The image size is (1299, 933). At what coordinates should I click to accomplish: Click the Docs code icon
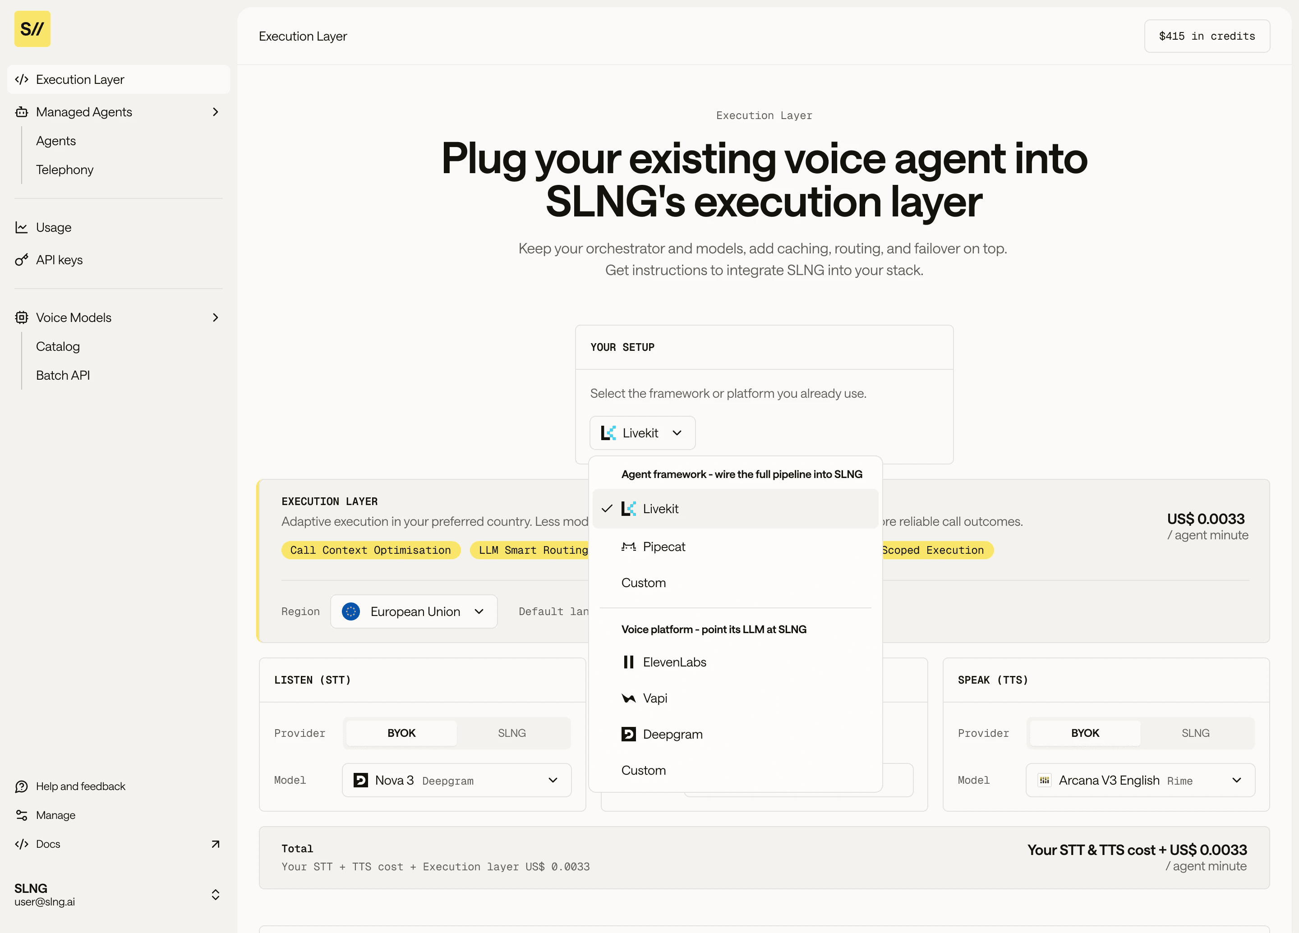click(x=22, y=844)
